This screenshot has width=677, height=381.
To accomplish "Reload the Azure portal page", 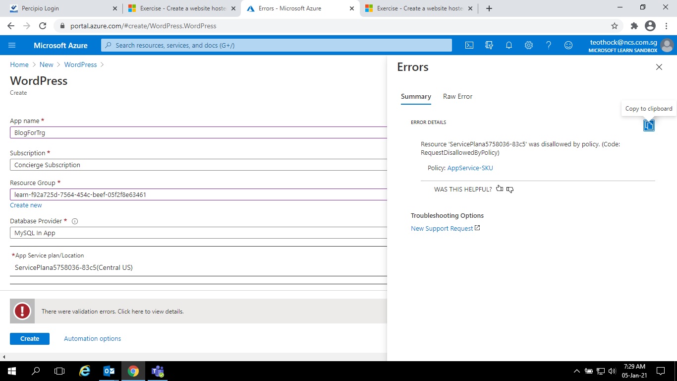I will coord(43,26).
